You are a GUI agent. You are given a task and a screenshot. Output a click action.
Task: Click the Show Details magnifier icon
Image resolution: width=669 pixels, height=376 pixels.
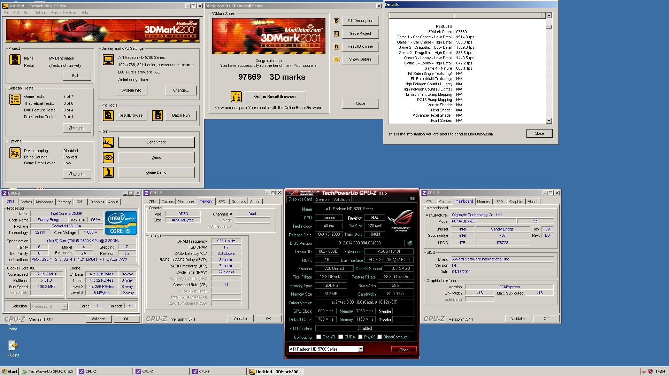click(336, 60)
